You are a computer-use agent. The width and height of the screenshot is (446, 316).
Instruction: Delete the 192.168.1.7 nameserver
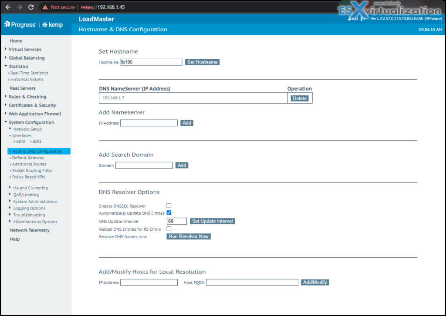tap(300, 98)
